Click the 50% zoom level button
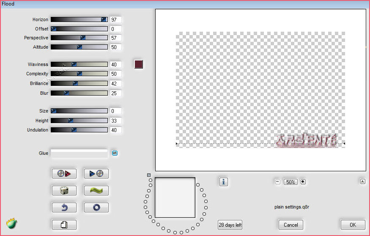 290,182
